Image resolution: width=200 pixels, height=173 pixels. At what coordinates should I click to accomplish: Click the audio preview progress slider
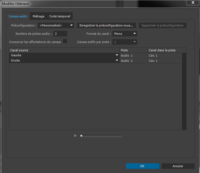[x=101, y=136]
